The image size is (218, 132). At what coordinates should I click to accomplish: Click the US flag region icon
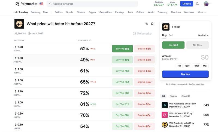(x=41, y=4)
